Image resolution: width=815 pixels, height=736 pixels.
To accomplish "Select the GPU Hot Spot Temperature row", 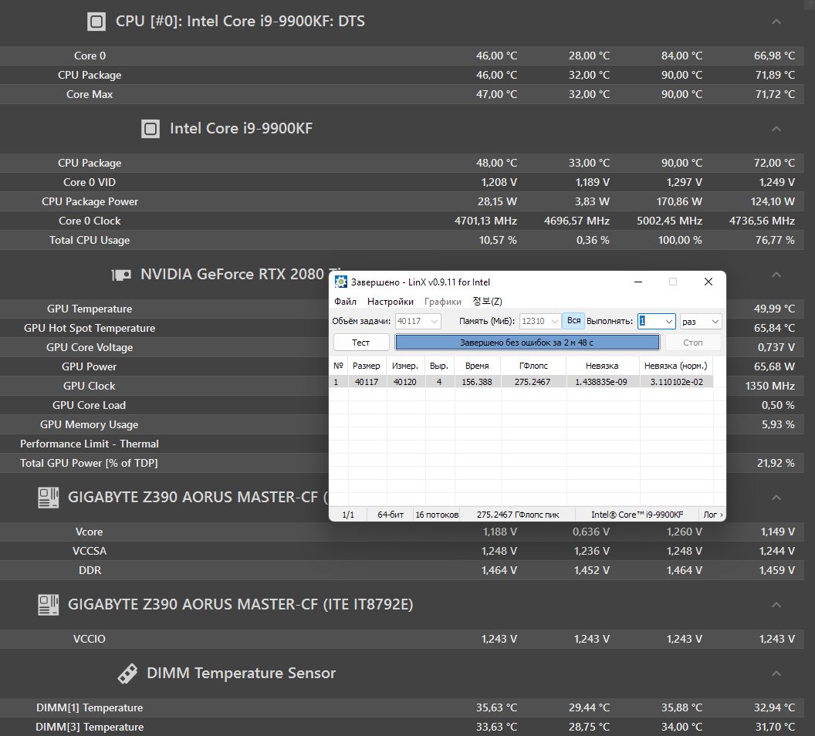I will tap(164, 329).
